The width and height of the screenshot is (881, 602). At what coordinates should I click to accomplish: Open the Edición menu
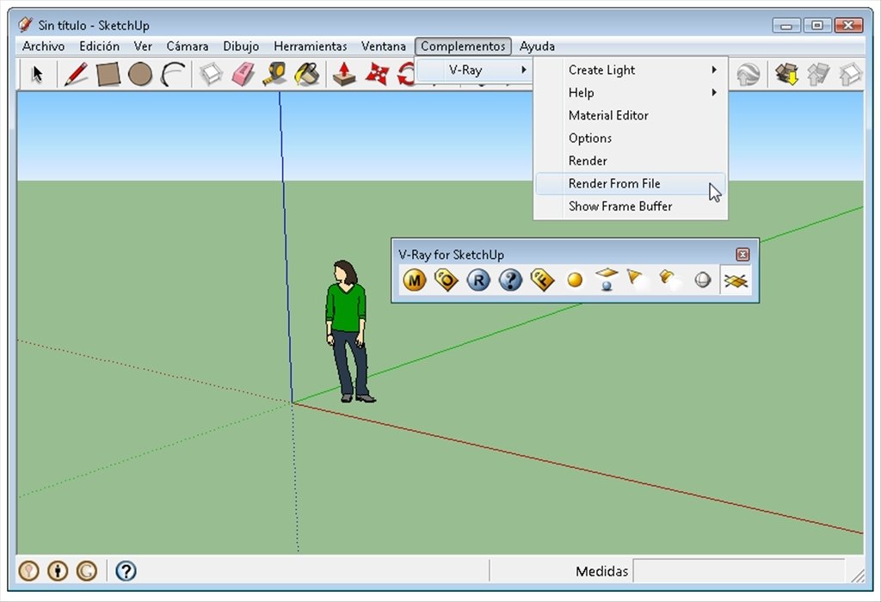click(100, 46)
